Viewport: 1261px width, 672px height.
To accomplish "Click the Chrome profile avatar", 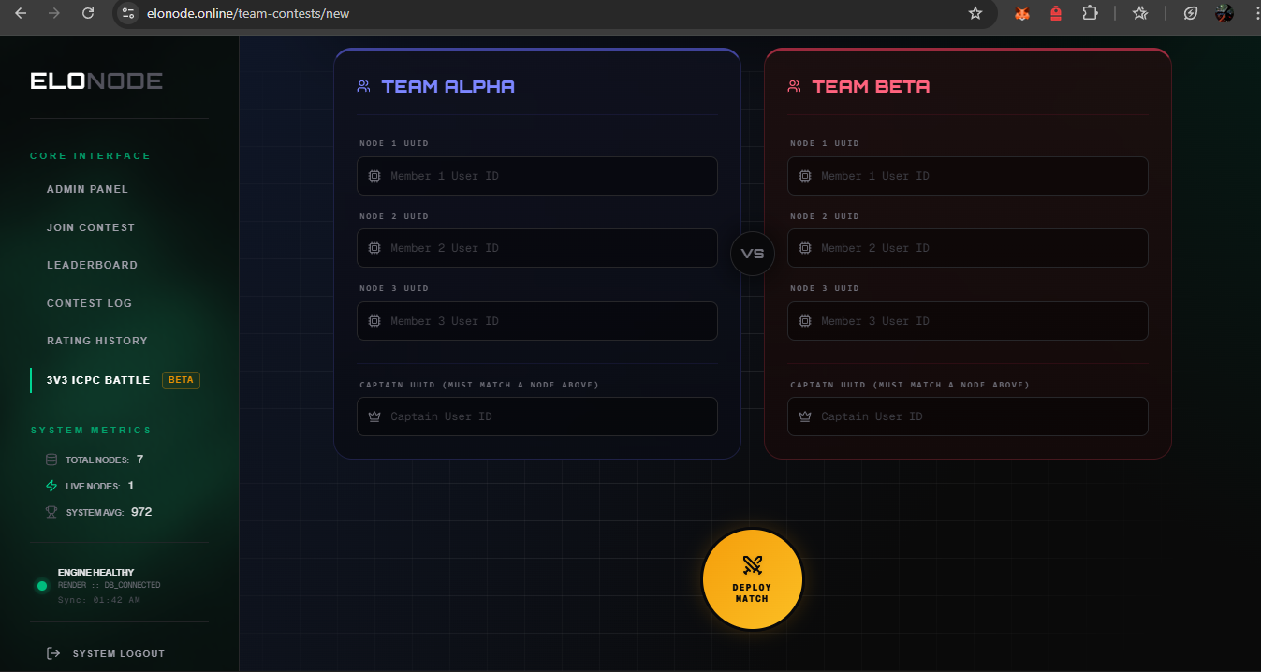I will (x=1224, y=13).
